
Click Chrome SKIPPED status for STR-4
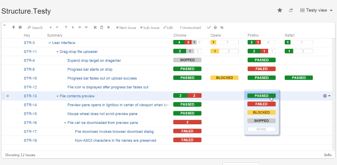[x=188, y=60]
